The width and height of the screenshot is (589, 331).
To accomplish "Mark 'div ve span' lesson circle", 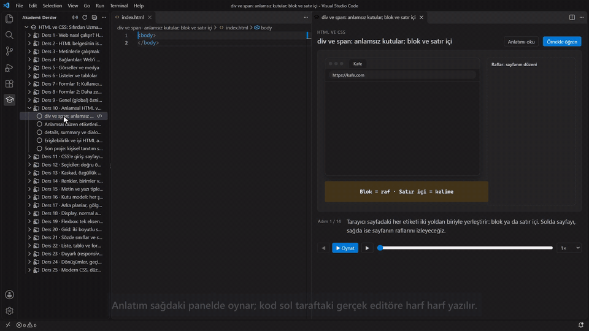I will (39, 116).
